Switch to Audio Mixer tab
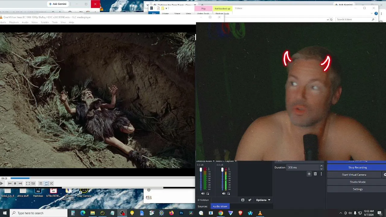This screenshot has width=386, height=217. click(220, 206)
